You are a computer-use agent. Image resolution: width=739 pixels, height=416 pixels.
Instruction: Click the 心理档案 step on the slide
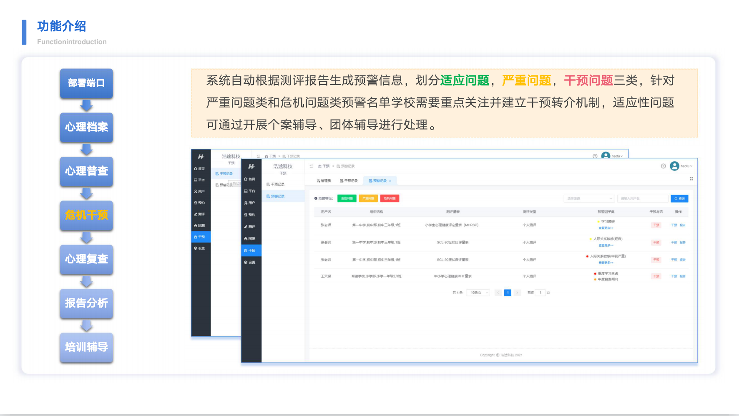(x=86, y=127)
